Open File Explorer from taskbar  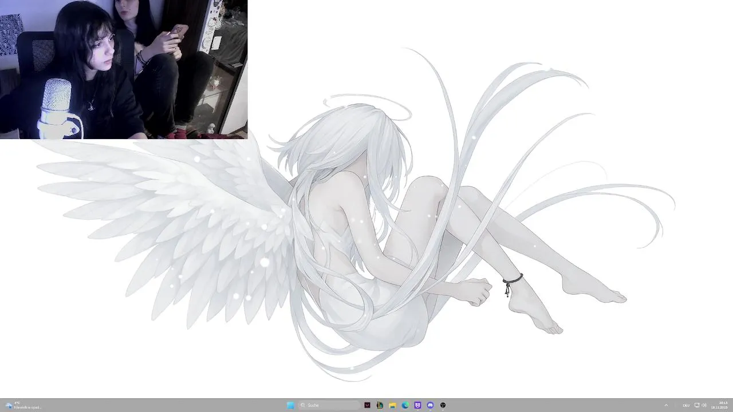392,405
